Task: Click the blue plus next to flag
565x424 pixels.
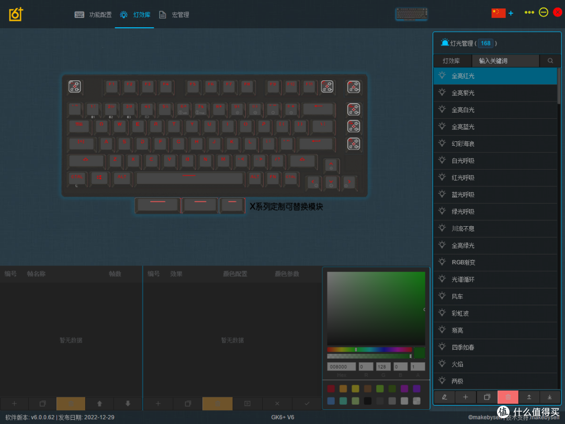Action: (x=511, y=13)
